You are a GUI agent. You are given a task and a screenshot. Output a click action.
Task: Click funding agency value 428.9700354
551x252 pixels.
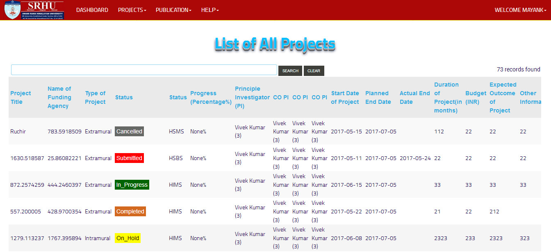(64, 211)
